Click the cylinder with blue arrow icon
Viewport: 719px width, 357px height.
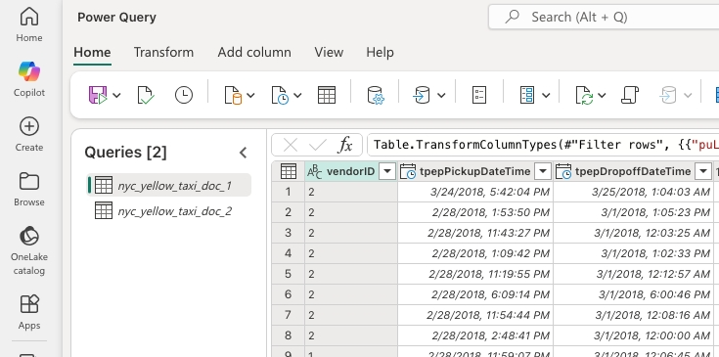(x=421, y=95)
